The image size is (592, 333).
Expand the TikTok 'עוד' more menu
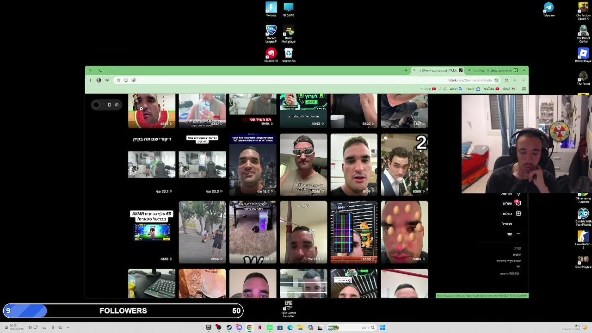(x=513, y=234)
